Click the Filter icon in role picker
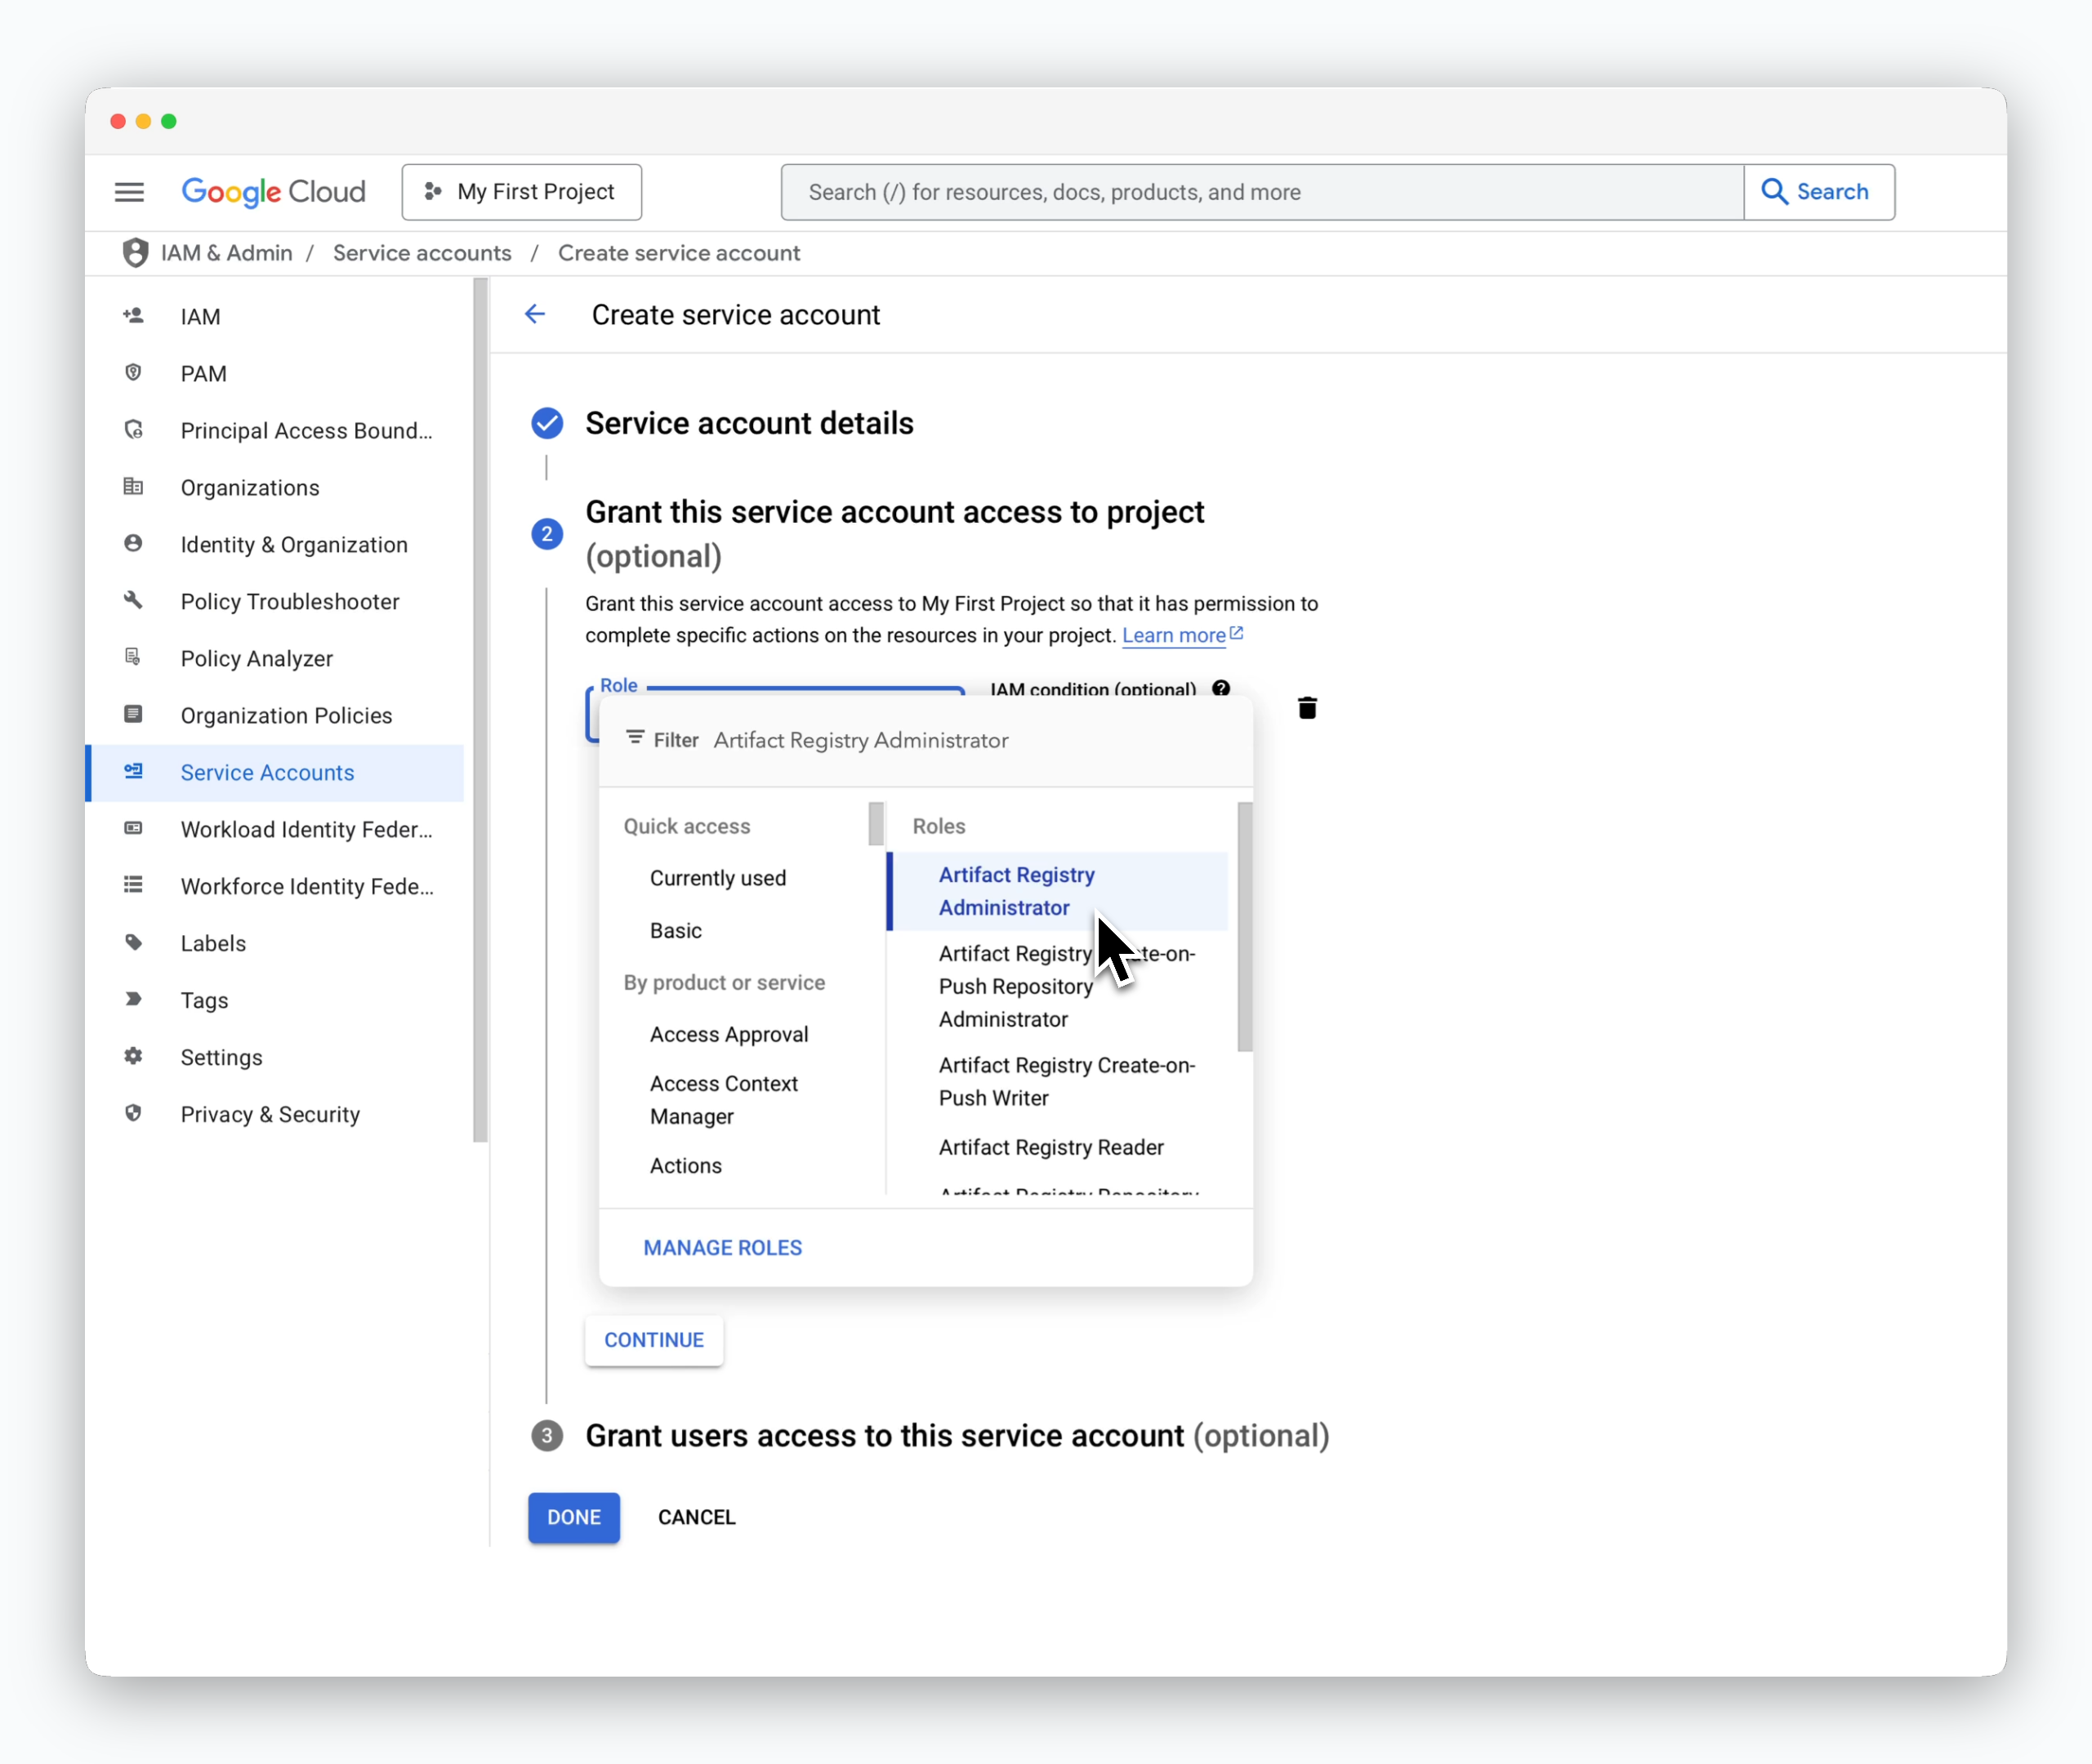 [x=635, y=738]
